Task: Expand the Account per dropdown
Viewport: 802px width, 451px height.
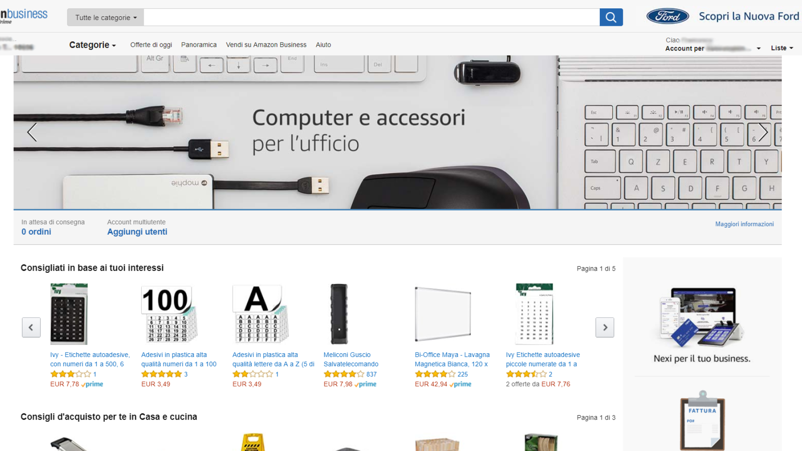Action: pos(713,48)
